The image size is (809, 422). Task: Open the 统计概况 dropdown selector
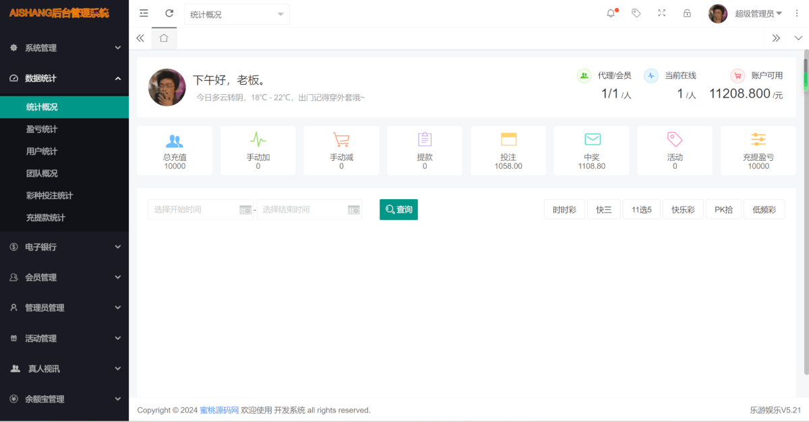tap(237, 15)
